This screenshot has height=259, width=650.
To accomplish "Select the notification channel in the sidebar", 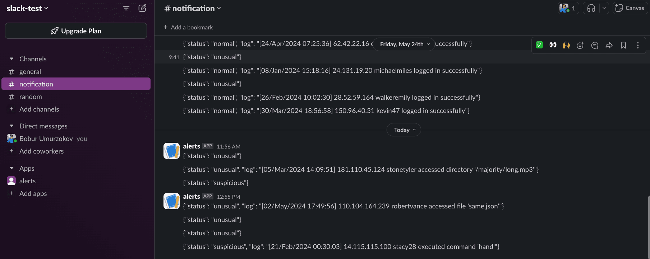I will 76,84.
